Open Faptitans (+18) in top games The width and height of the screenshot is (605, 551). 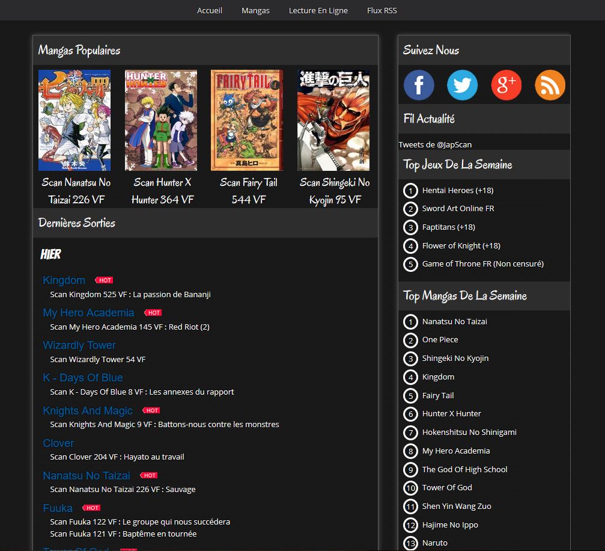(x=448, y=227)
